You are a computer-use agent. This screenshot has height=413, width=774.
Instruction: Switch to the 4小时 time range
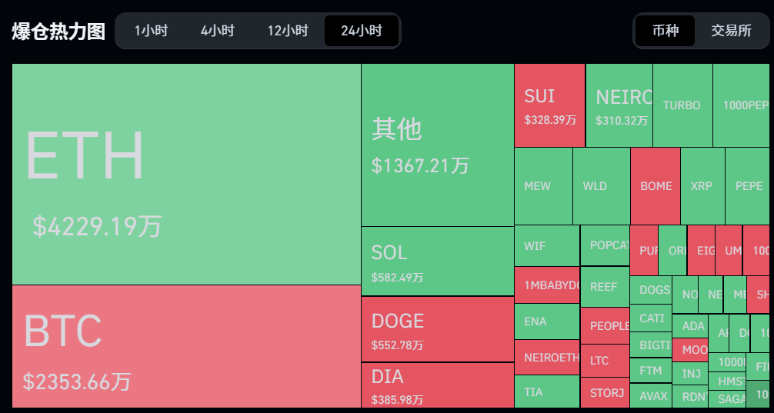pyautogui.click(x=218, y=31)
